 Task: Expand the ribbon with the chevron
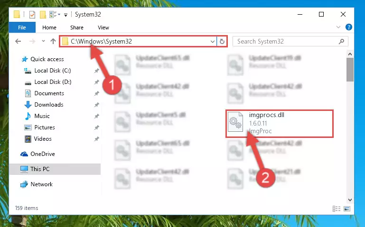(338, 27)
